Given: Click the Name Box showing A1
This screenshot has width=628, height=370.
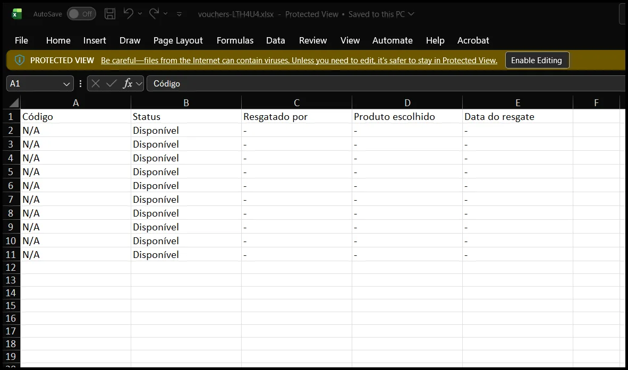Looking at the screenshot, I should pos(40,83).
